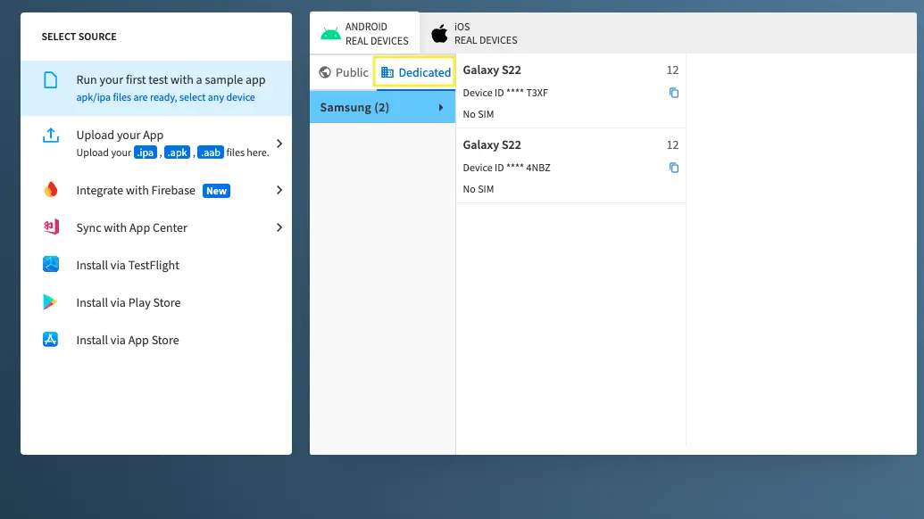The image size is (924, 519).
Task: Click the New badge next to Firebase
Action: (216, 191)
